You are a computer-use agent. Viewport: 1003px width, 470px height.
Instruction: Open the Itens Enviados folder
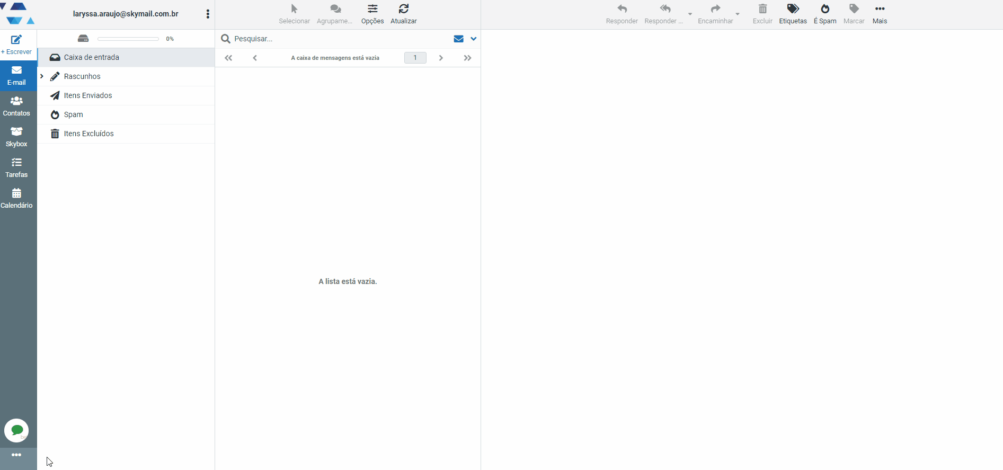[x=126, y=95]
